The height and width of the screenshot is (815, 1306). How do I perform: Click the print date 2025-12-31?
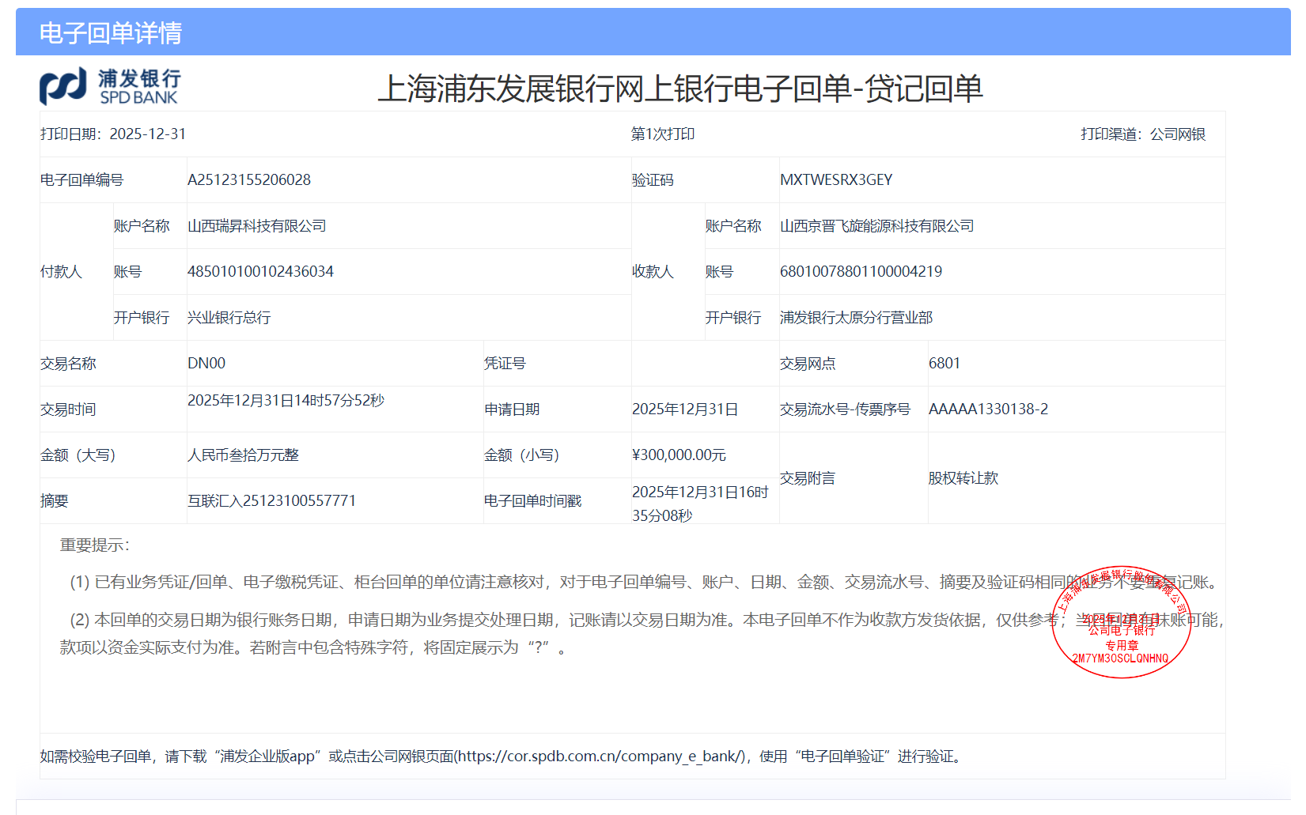(x=148, y=134)
